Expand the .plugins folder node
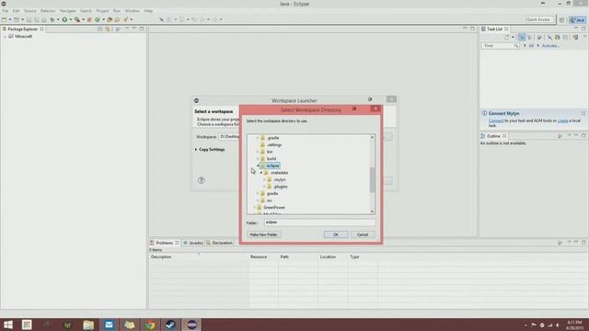Viewport: 589px width, 331px height. click(x=264, y=187)
